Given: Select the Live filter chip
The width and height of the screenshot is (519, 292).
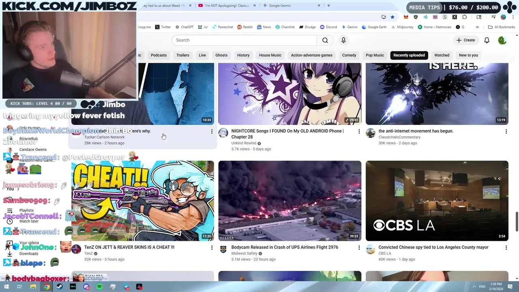Looking at the screenshot, I should 202,55.
